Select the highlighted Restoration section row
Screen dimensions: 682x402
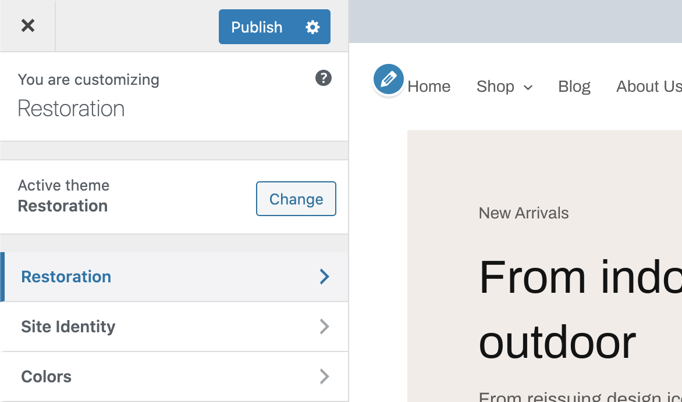(66, 277)
